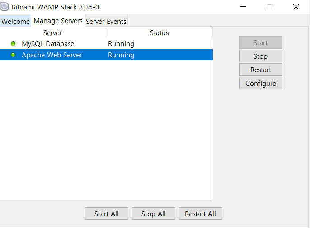Click the disabled Start button

[x=261, y=42]
